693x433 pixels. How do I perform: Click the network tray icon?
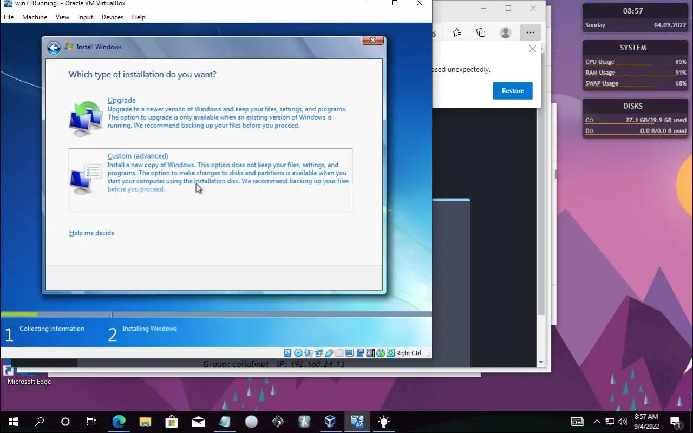coord(610,421)
